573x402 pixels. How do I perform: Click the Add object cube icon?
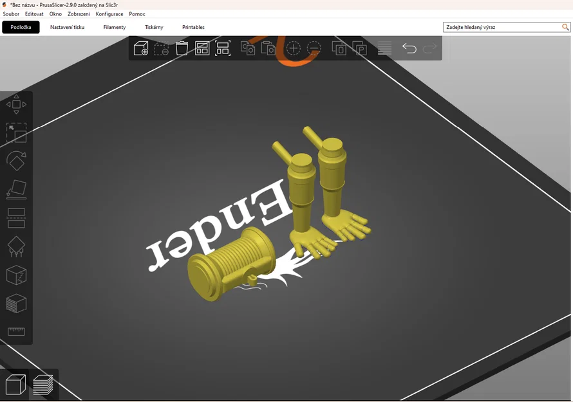pyautogui.click(x=141, y=48)
